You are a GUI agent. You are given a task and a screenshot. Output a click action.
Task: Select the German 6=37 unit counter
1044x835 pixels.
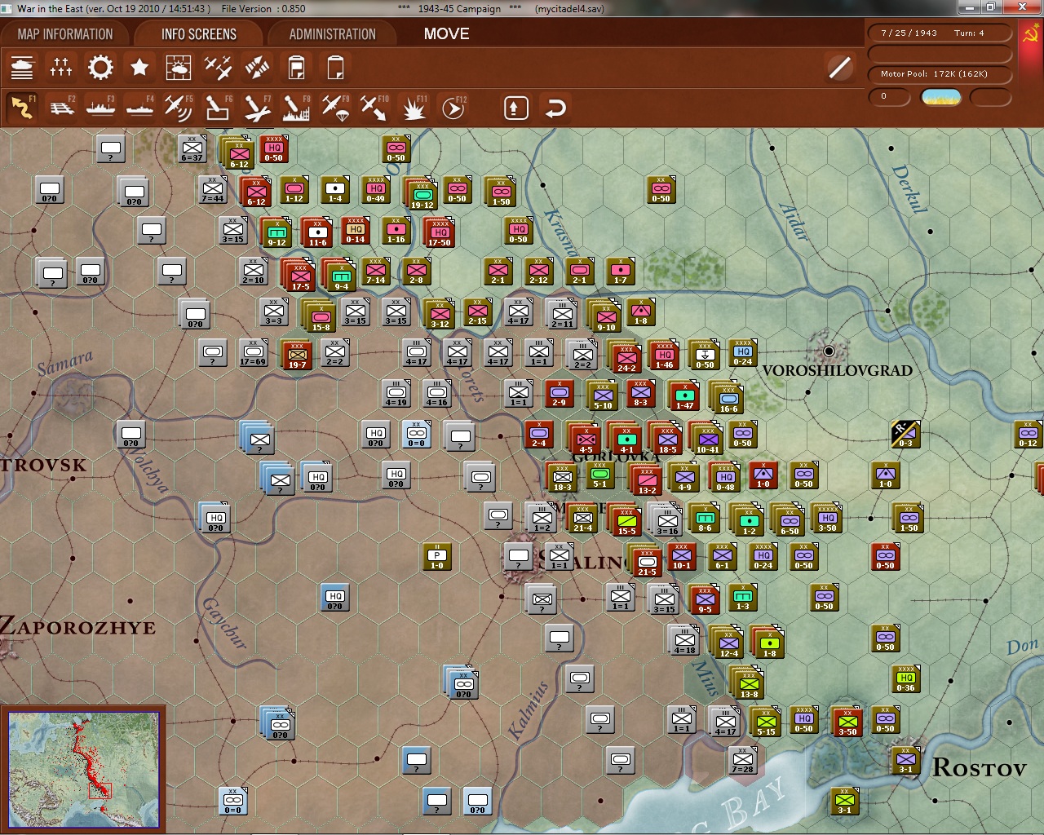coord(192,149)
